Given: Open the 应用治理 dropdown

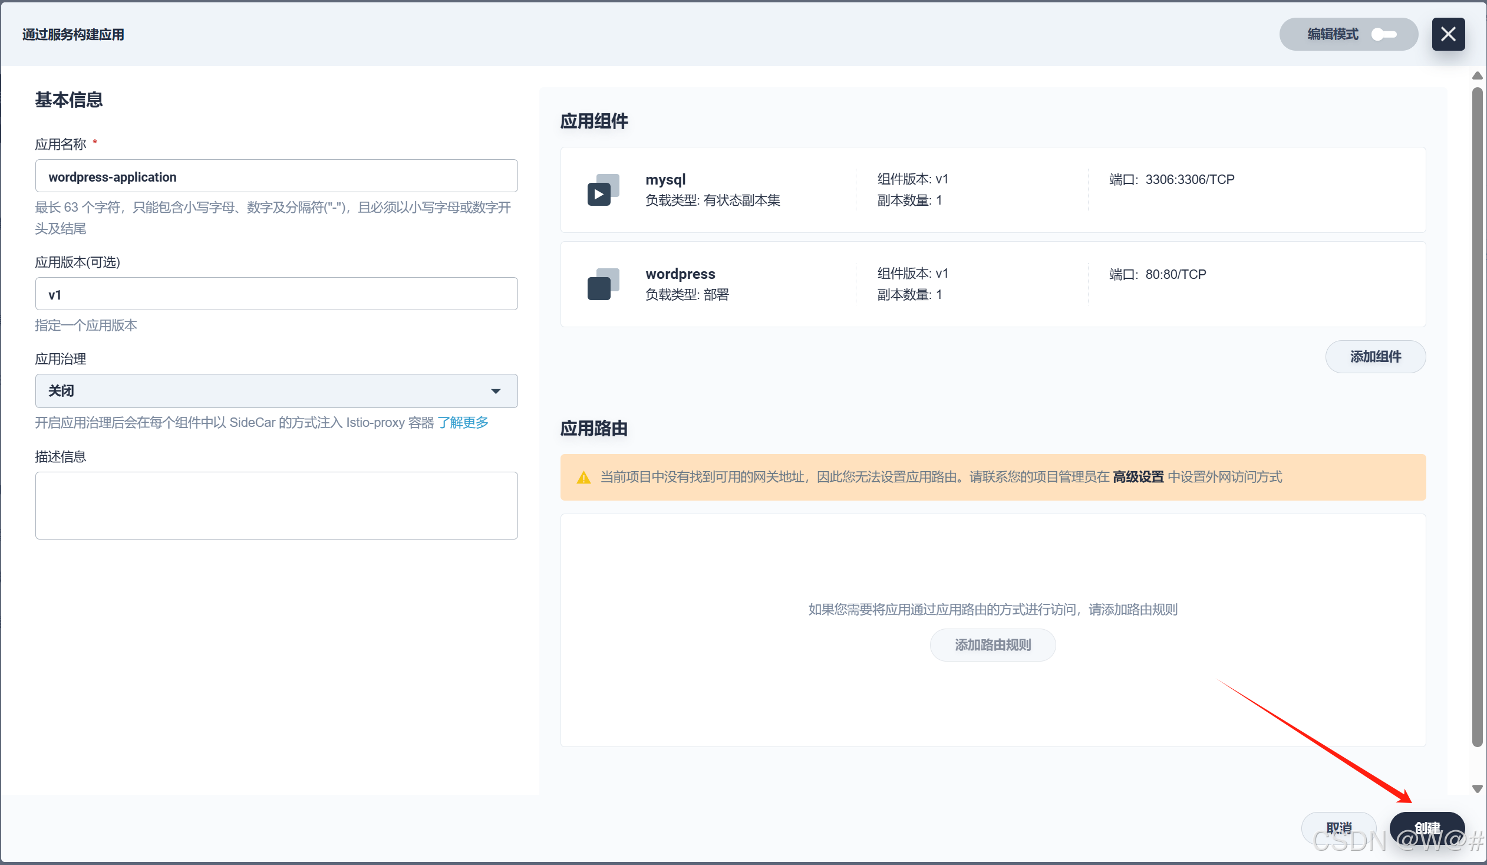Looking at the screenshot, I should coord(276,391).
